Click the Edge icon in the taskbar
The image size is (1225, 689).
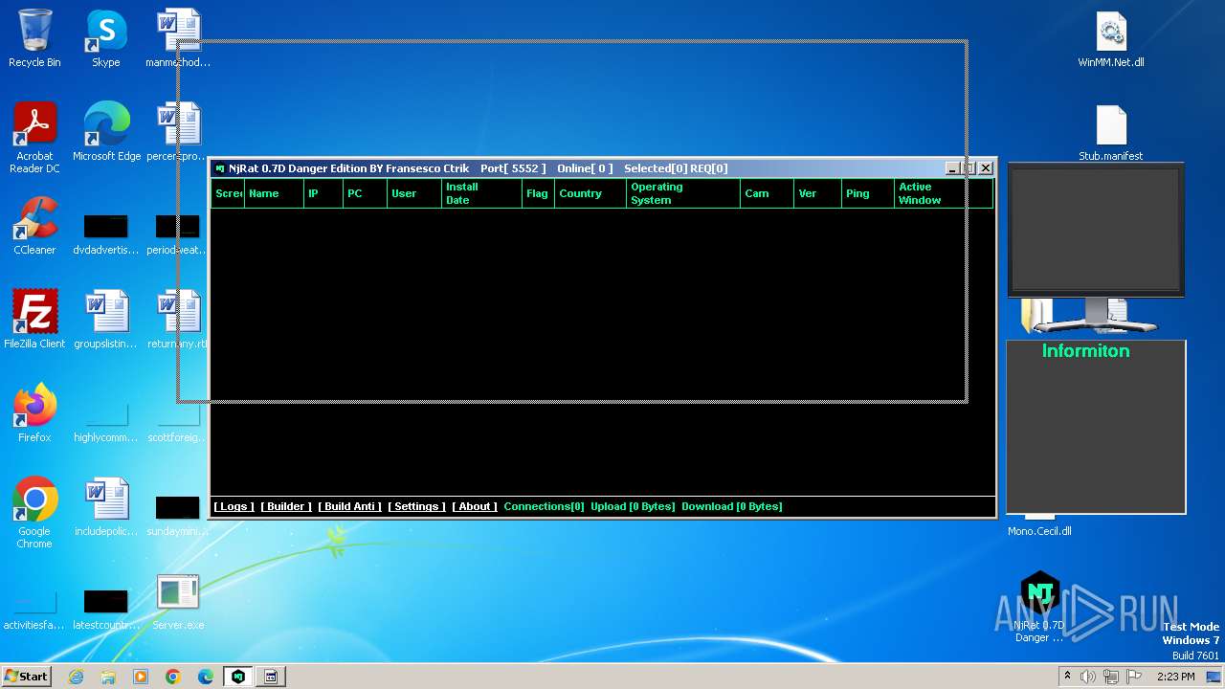pyautogui.click(x=206, y=677)
